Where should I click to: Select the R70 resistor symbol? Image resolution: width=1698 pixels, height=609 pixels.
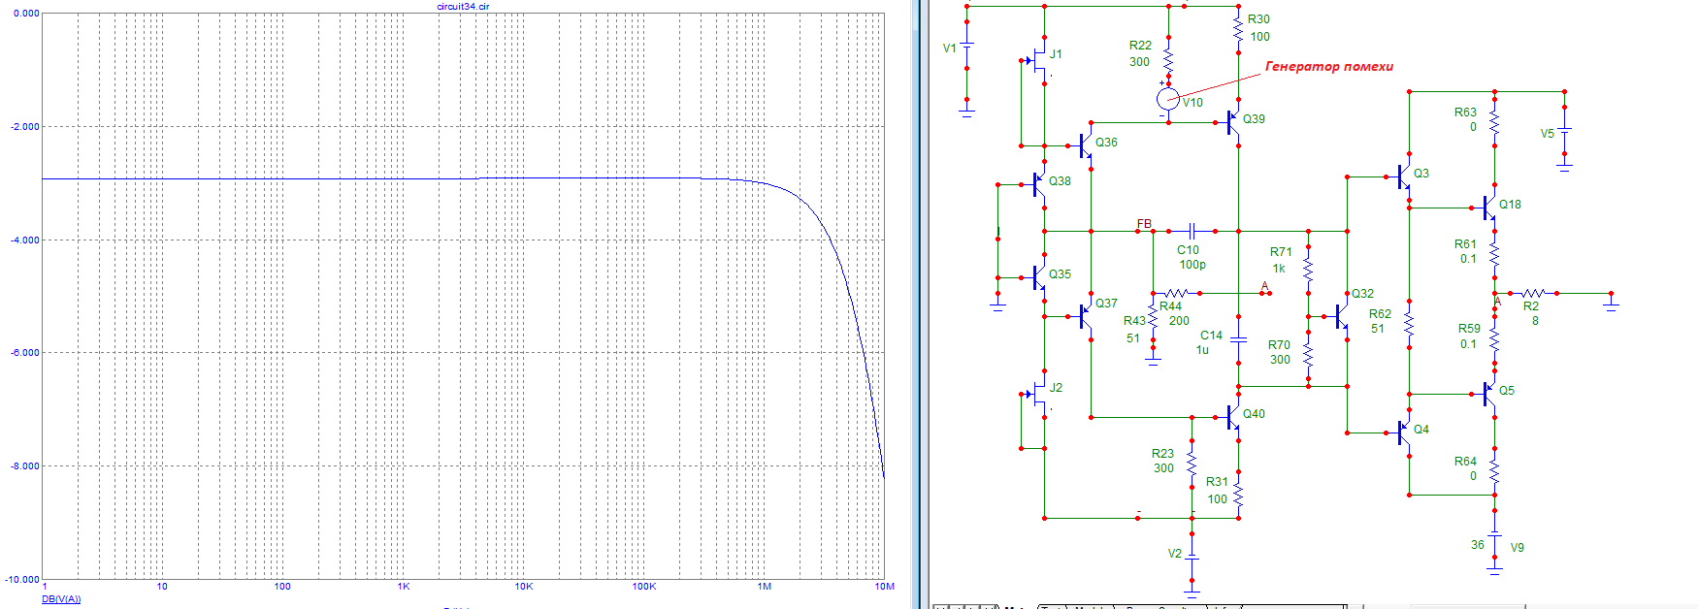click(x=1308, y=355)
